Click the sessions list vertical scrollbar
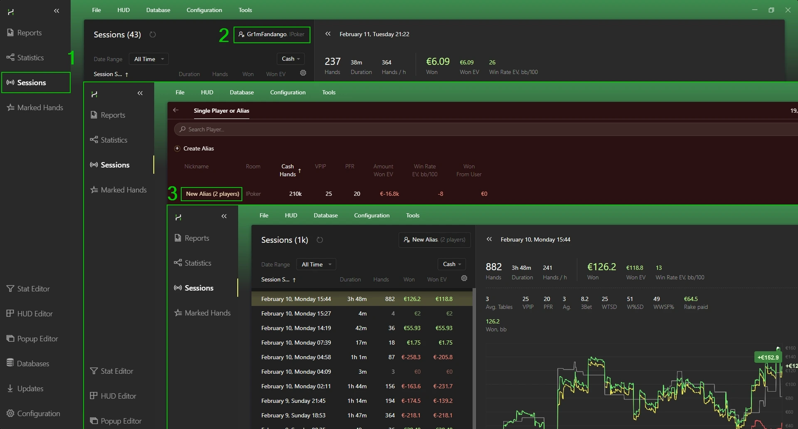 click(x=474, y=353)
